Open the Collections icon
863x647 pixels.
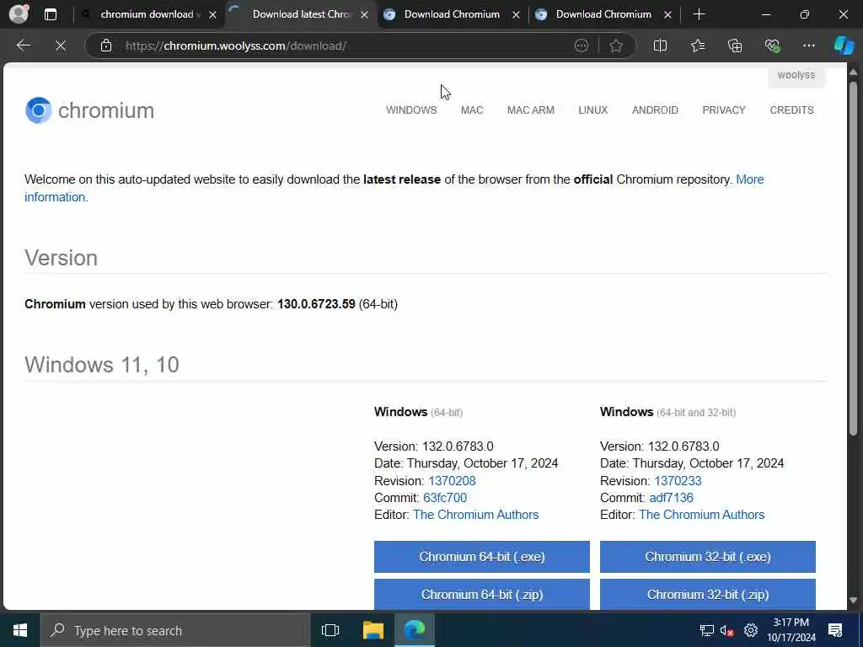(x=735, y=45)
